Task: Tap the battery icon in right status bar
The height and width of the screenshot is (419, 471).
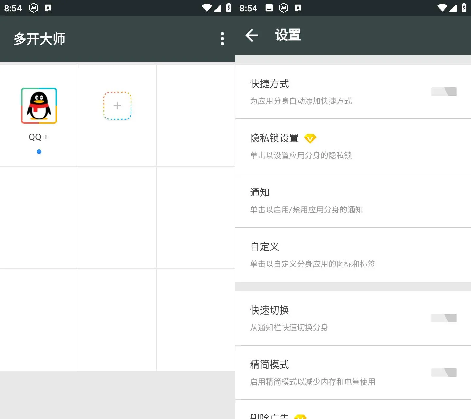Action: click(x=464, y=8)
